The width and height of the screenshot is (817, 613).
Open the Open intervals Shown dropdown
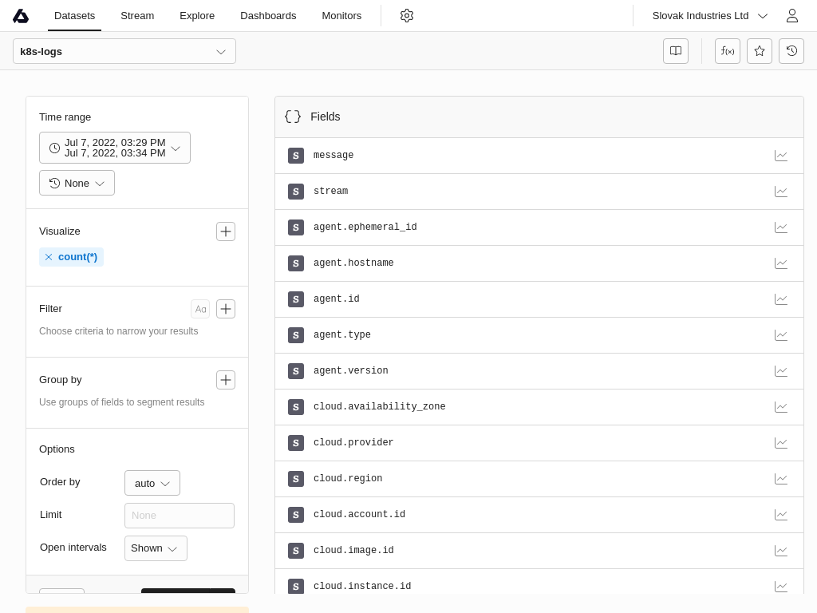coord(156,548)
